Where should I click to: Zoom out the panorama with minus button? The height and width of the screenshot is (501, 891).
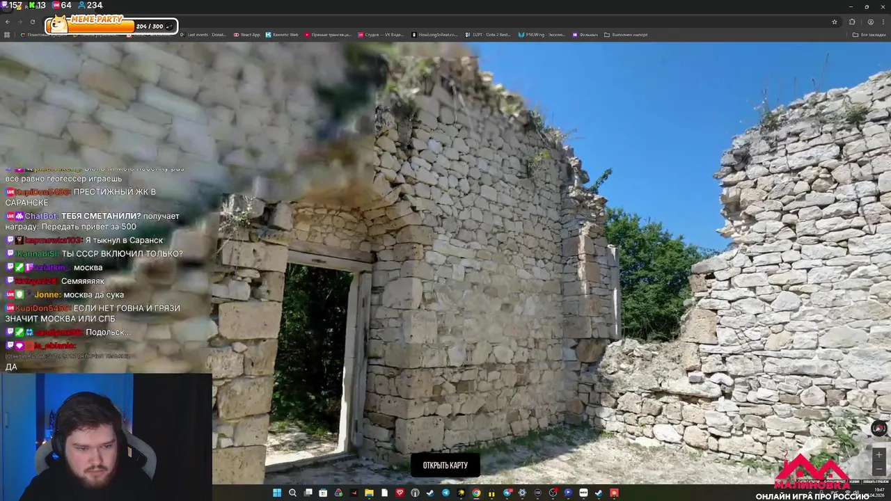tap(879, 468)
